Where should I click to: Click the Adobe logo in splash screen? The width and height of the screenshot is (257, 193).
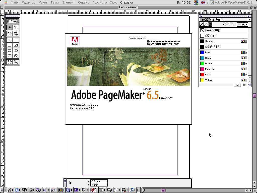(75, 41)
